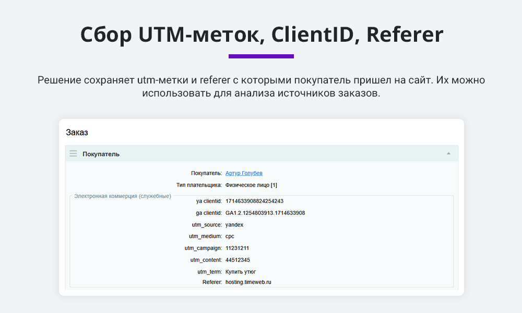Viewport: 522px width, 313px height.
Task: Collapse the Покупатель section with the arrow
Action: 448,154
